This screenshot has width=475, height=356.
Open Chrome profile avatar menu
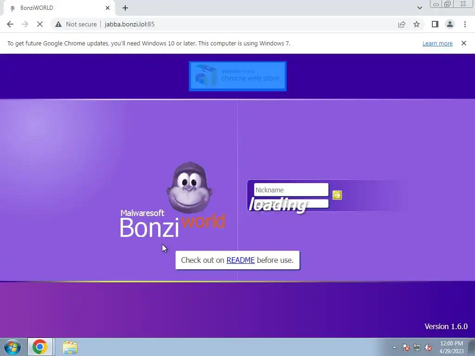[450, 24]
